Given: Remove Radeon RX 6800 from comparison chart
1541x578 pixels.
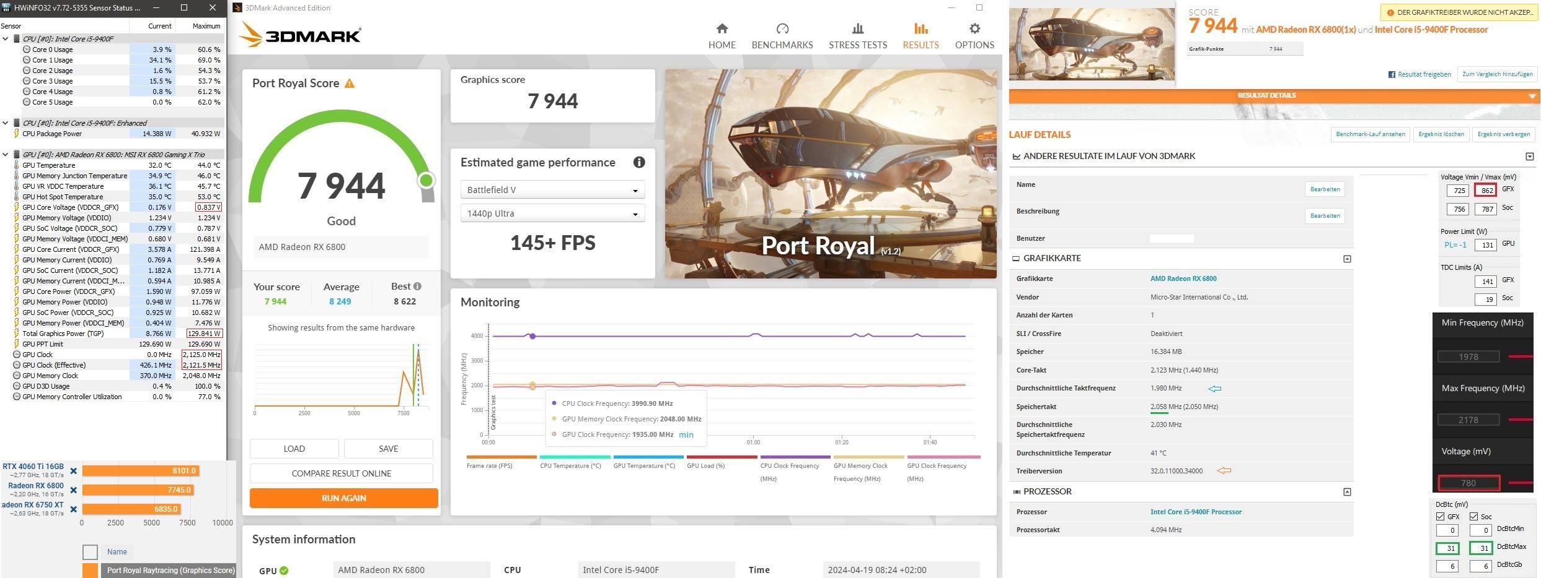Looking at the screenshot, I should click(74, 490).
